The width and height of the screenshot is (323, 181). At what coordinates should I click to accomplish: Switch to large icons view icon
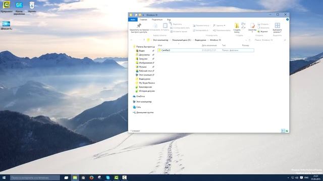pyautogui.click(x=287, y=131)
